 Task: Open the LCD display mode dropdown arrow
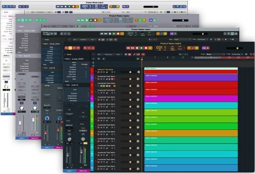click(184, 48)
